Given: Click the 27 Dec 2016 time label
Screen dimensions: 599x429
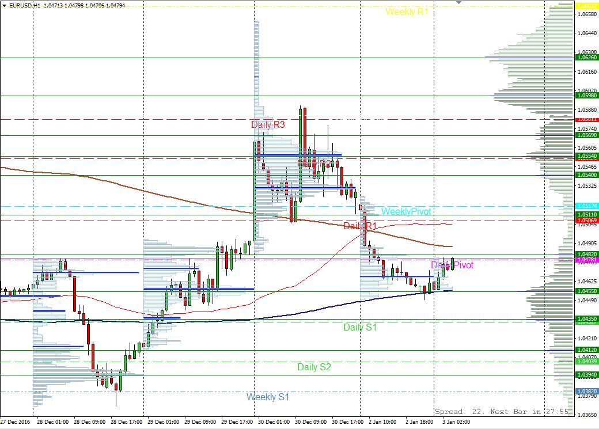Looking at the screenshot, I should coord(16,422).
